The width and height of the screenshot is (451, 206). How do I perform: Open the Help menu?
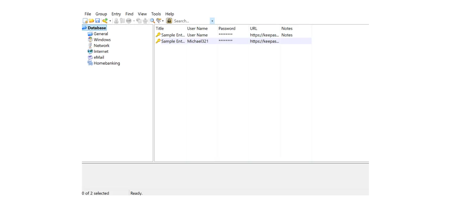[169, 14]
